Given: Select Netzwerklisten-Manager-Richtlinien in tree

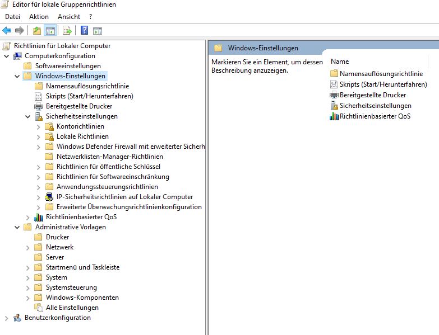Looking at the screenshot, I should pos(110,157).
